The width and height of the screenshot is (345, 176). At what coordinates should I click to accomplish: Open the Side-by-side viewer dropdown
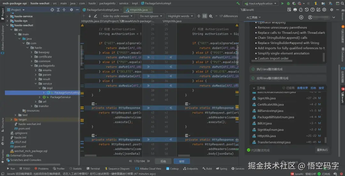pyautogui.click(x=117, y=16)
